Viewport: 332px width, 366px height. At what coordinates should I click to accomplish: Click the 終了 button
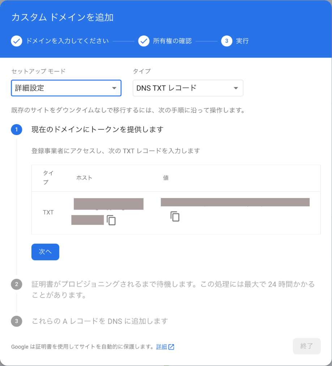(x=306, y=346)
